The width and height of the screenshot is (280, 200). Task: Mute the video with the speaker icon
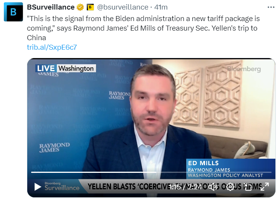click(213, 187)
